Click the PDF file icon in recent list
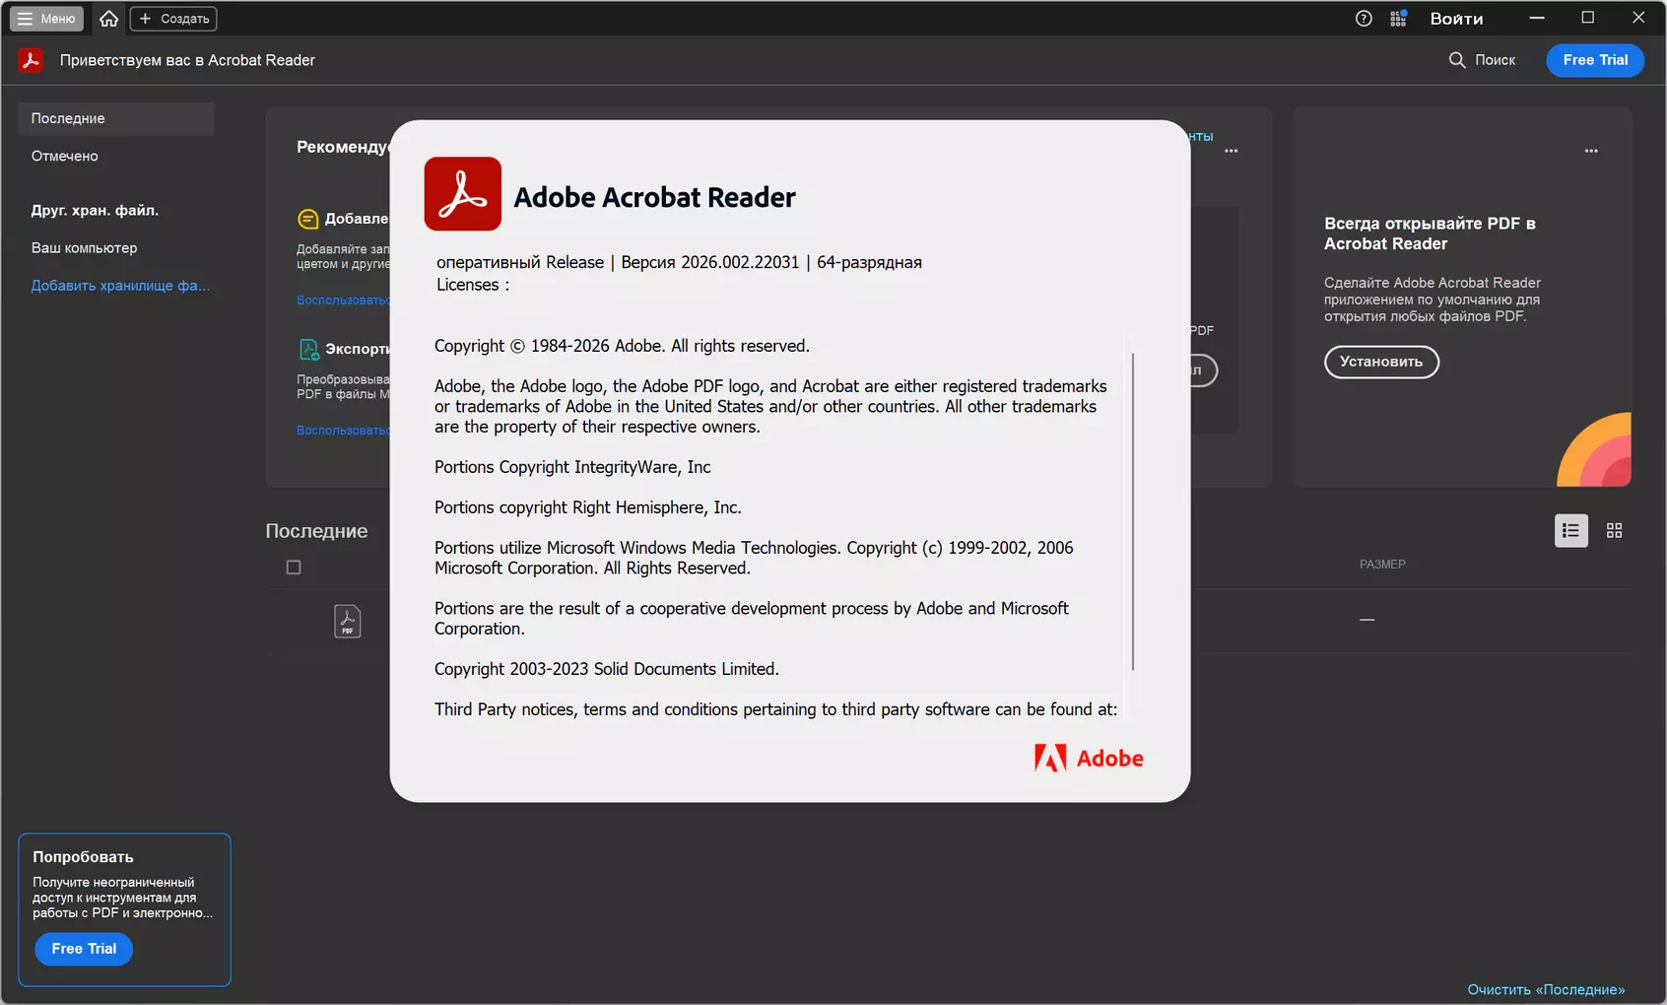Screen dimensions: 1667x1005 (348, 621)
